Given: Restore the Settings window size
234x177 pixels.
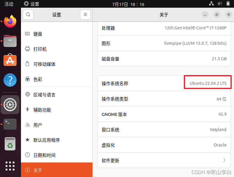Looking at the screenshot, I should click(x=217, y=15).
